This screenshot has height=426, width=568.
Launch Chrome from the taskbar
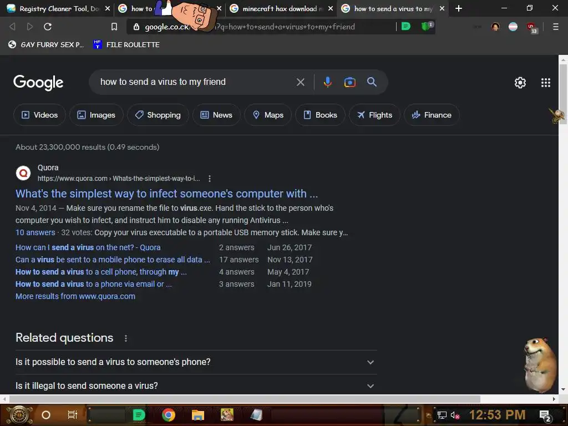click(169, 415)
